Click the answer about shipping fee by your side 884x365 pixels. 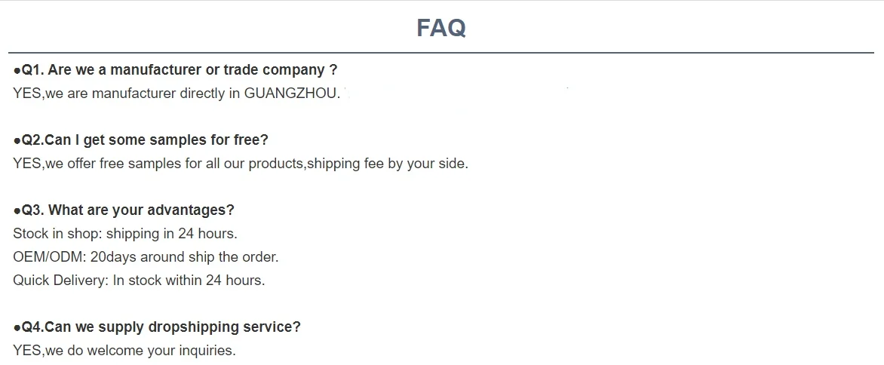pos(241,163)
